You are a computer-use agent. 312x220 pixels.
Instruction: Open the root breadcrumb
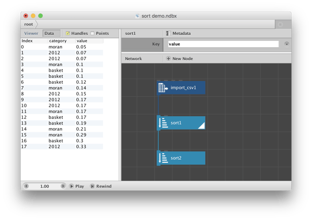pos(29,24)
